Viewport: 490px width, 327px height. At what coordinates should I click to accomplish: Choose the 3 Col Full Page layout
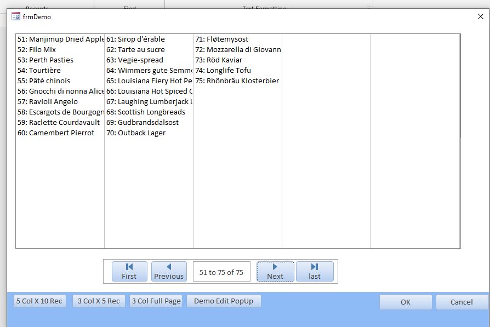point(156,301)
